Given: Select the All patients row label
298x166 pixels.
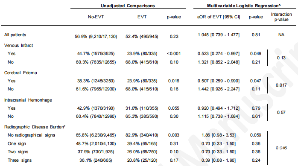Looking at the screenshot, I should point(15,35).
